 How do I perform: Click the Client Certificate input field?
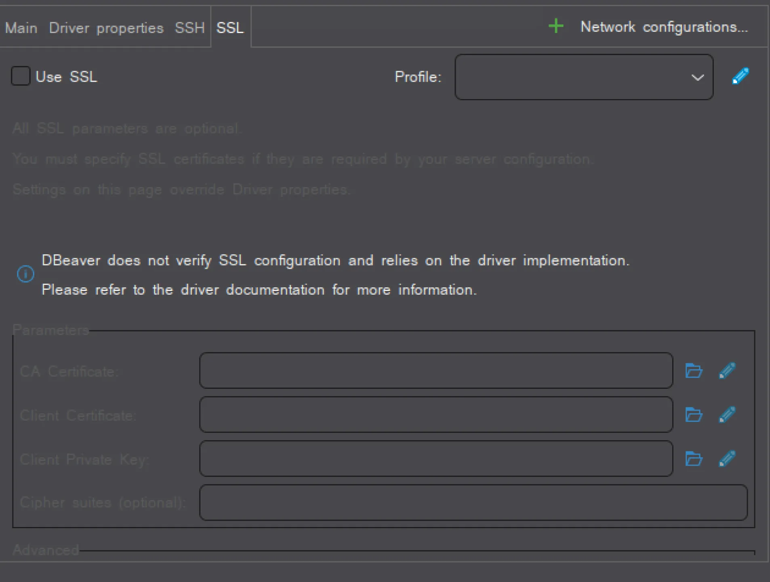pyautogui.click(x=436, y=415)
